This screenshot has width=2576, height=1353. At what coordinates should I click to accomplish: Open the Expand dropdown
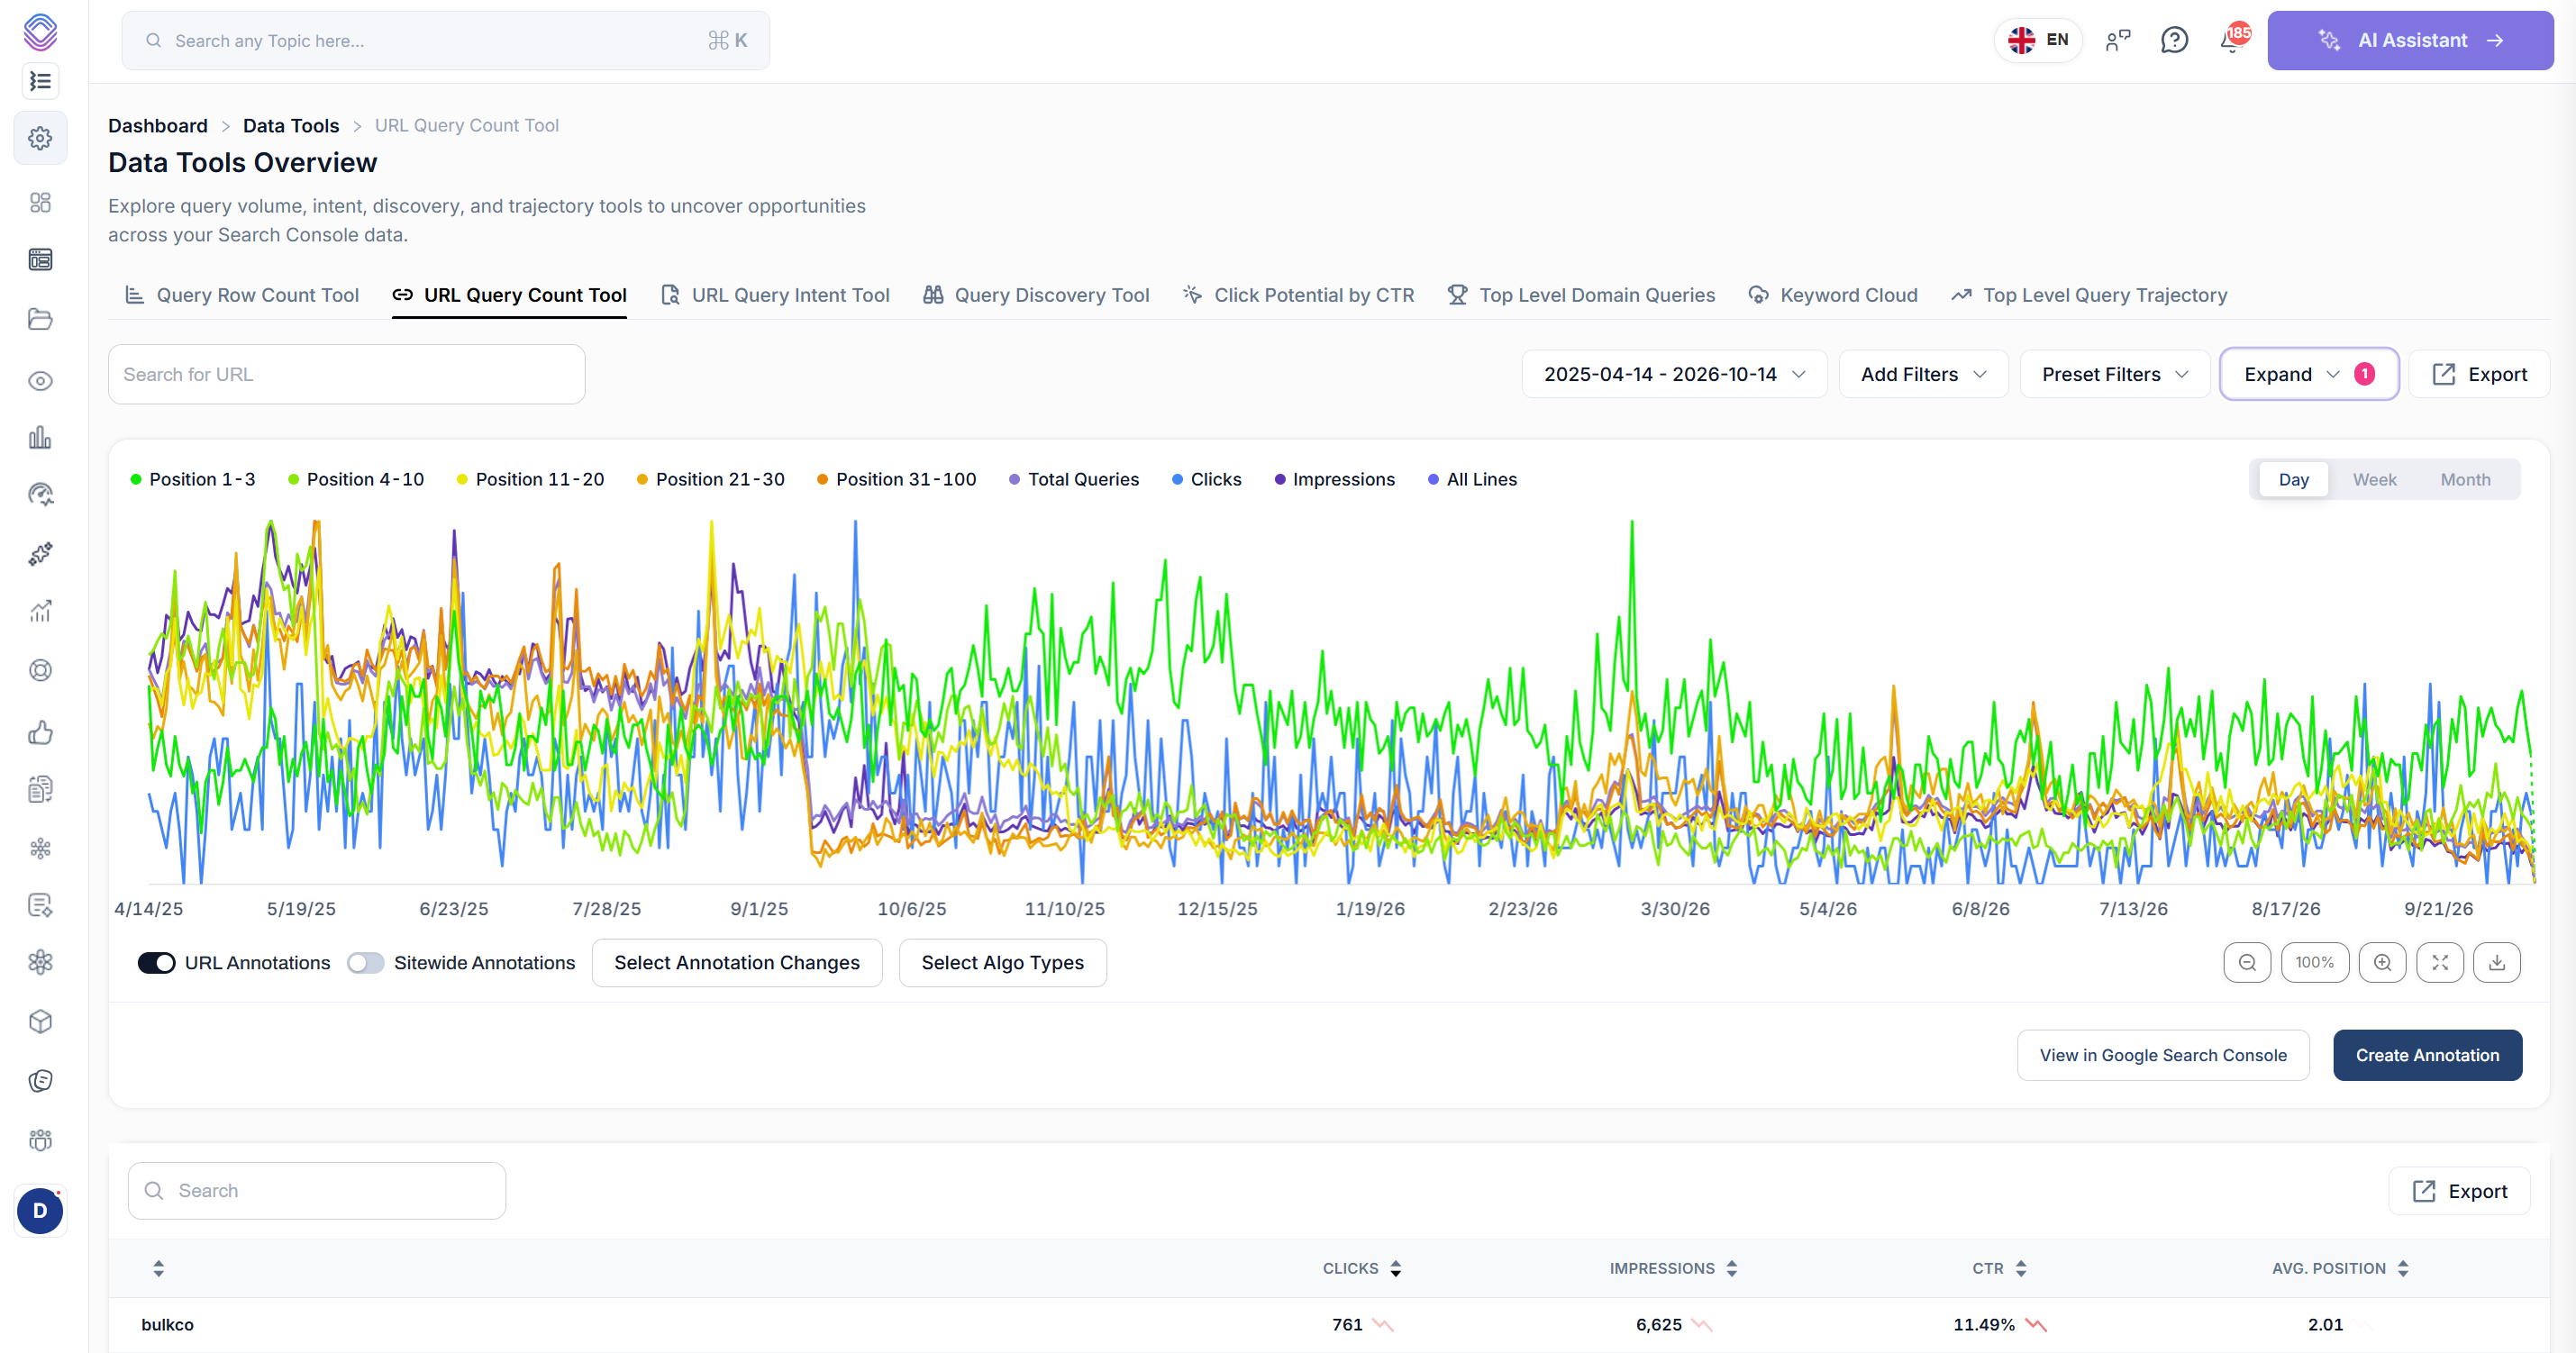coord(2309,374)
